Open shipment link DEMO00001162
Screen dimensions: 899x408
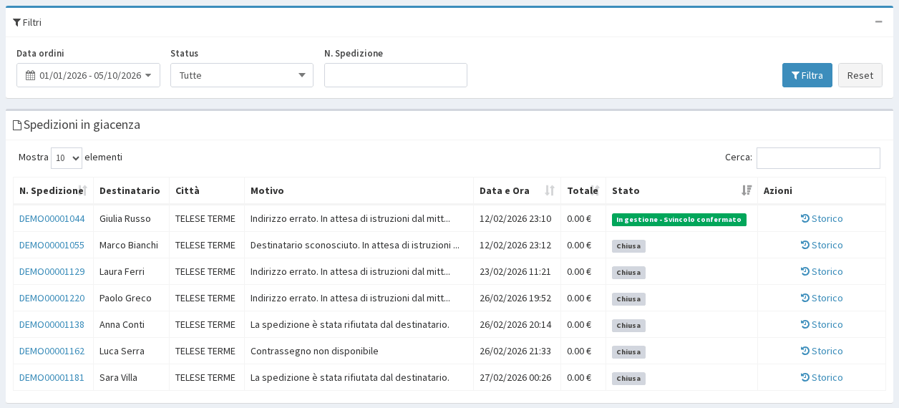[52, 351]
